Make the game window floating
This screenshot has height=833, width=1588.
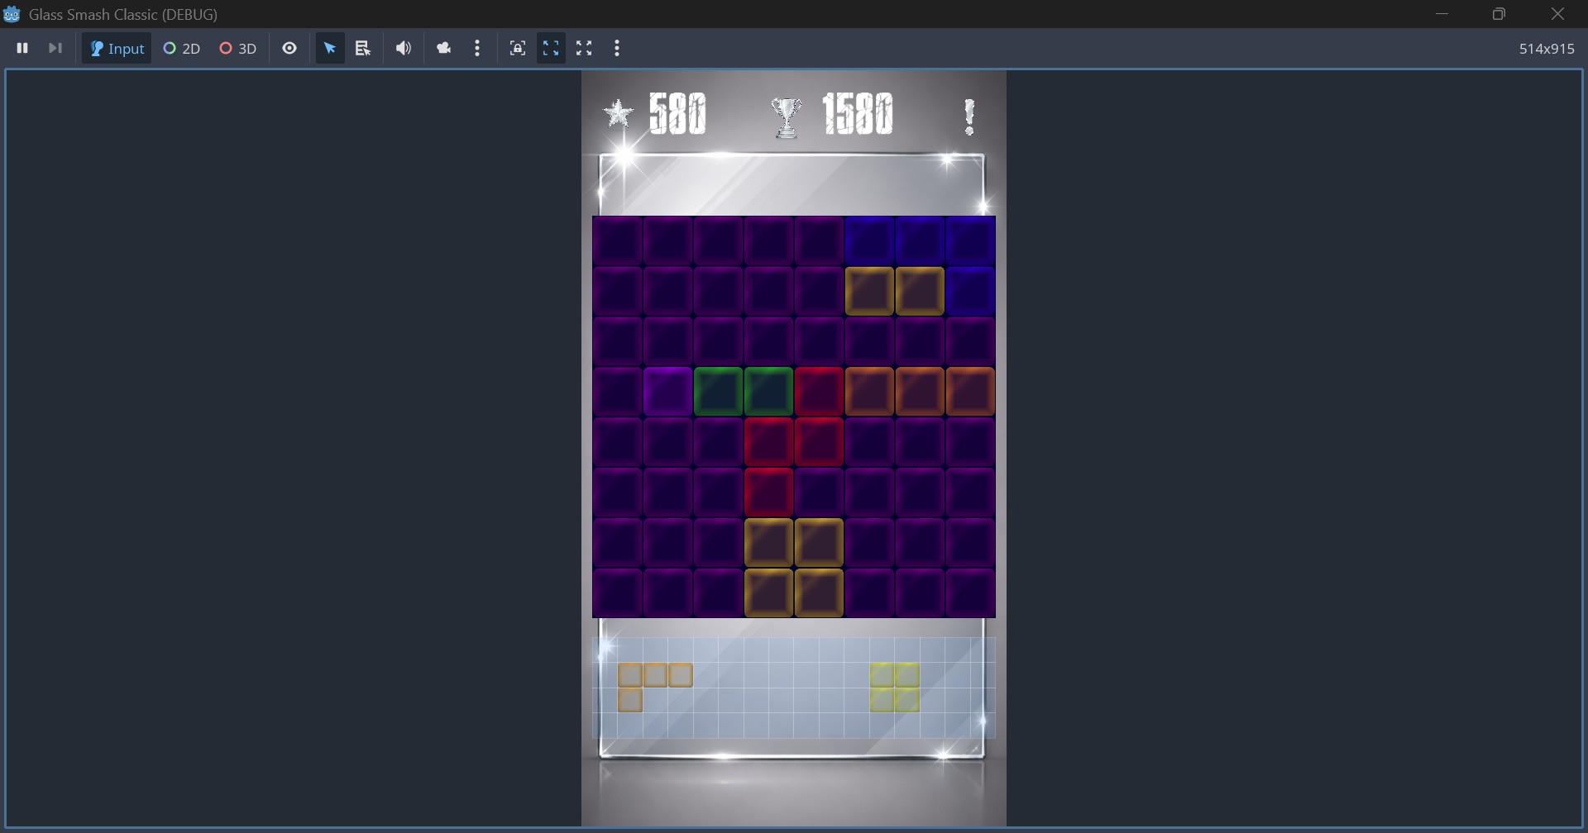(584, 47)
